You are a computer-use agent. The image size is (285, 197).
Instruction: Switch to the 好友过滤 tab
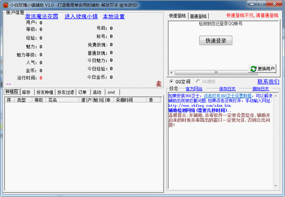[x=66, y=93]
